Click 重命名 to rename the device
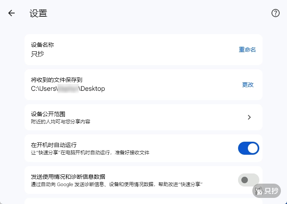This screenshot has height=204, width=287. coord(247,50)
